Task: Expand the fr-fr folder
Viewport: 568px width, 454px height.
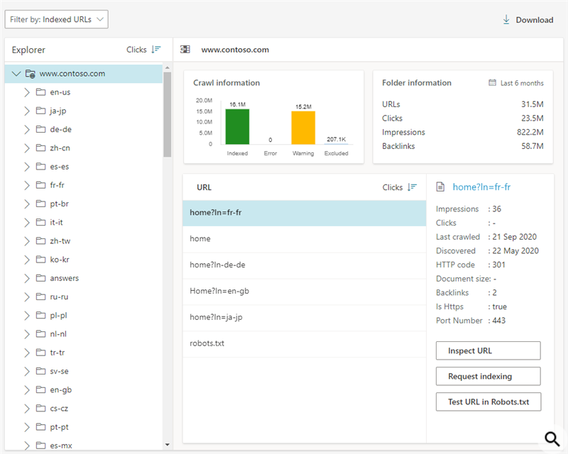Action: tap(26, 185)
